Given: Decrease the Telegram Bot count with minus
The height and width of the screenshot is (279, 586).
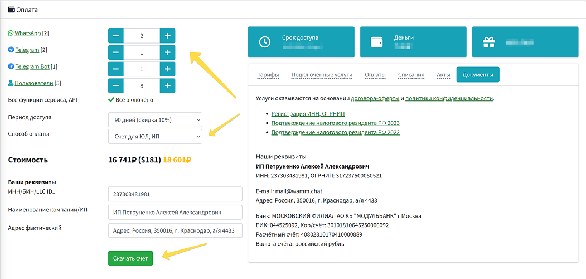Looking at the screenshot, I should click(116, 69).
